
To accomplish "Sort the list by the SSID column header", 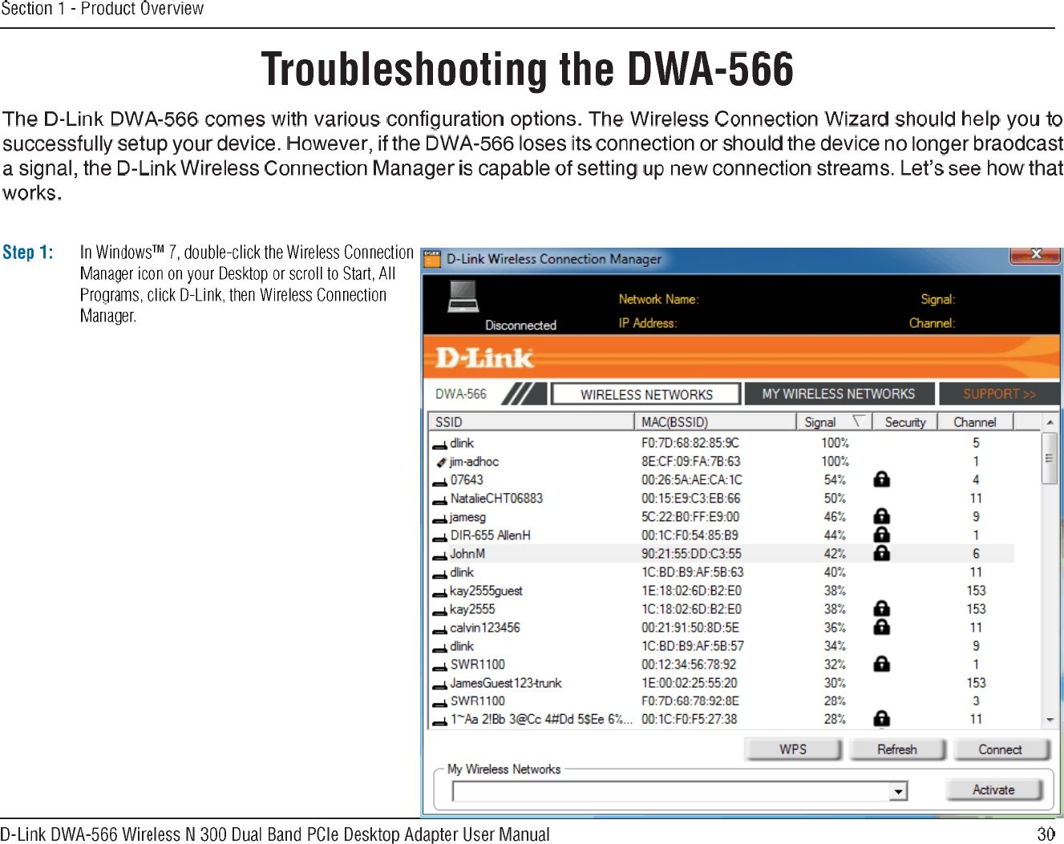I will 532,422.
